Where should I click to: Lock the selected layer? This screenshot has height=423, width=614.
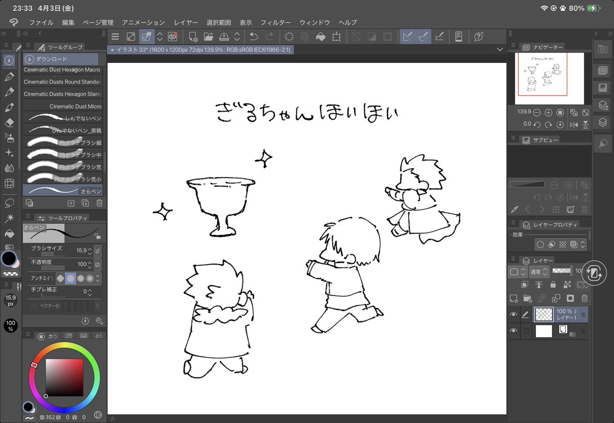point(553,284)
